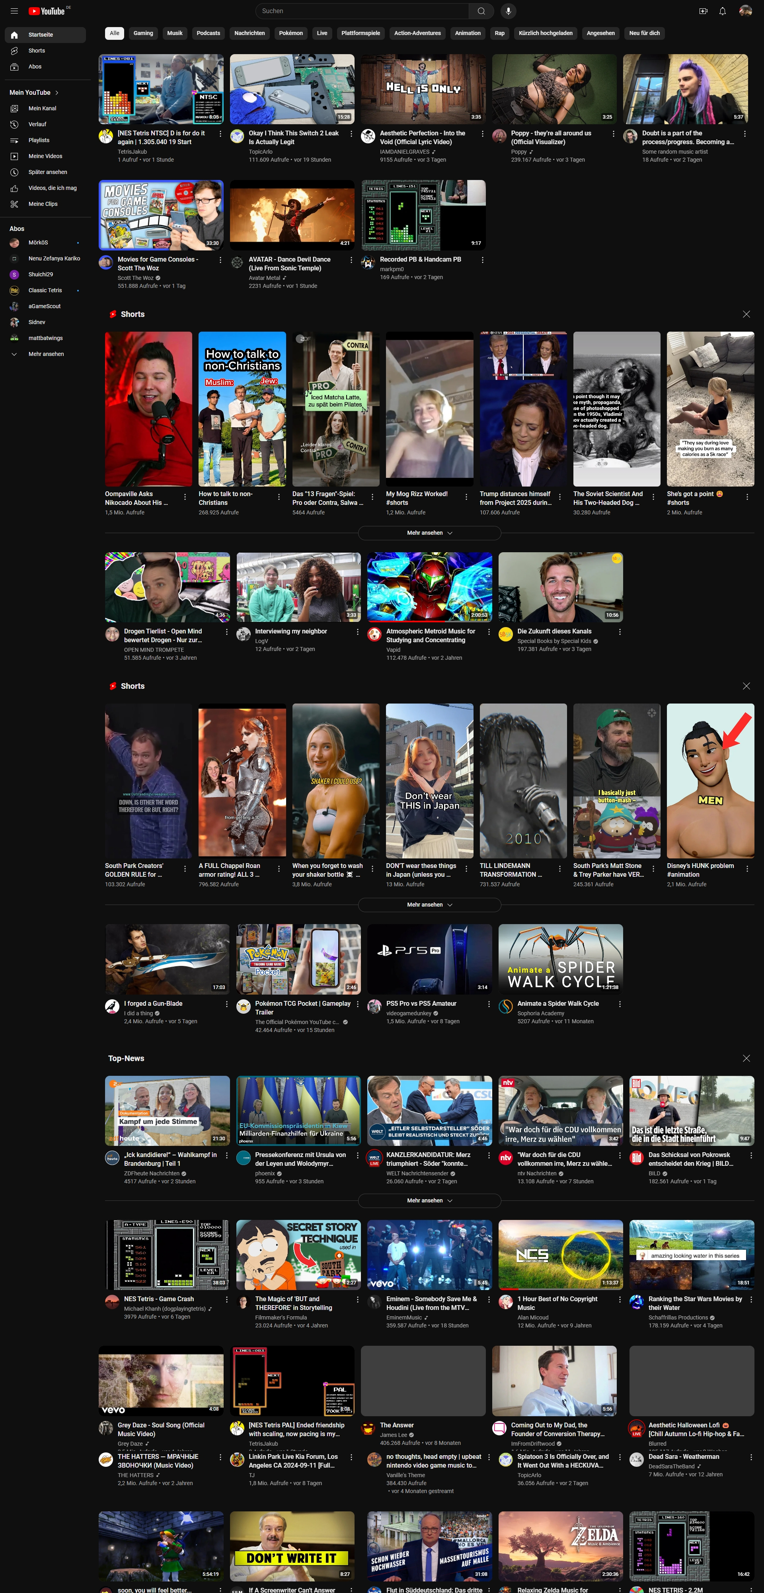The image size is (764, 1593).
Task: Open the account avatar menu
Action: 745,11
